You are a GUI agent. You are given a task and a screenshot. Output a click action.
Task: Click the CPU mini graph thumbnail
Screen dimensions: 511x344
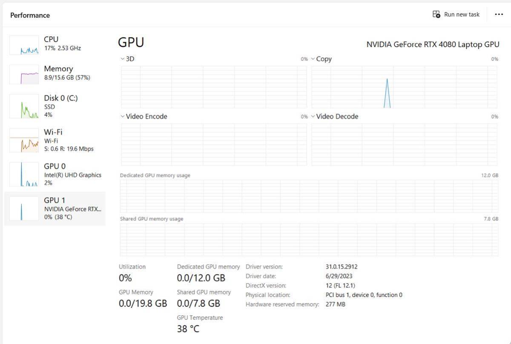pos(24,45)
